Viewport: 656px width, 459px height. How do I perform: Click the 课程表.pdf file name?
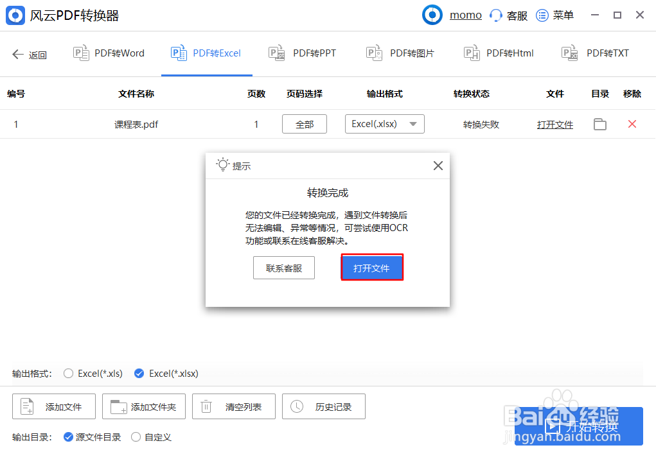136,125
